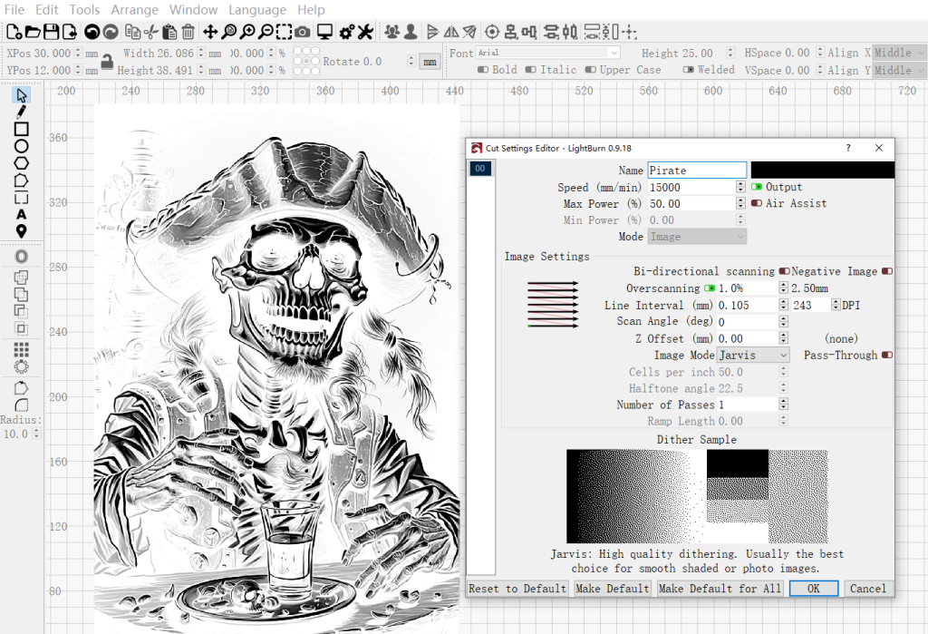The height and width of the screenshot is (634, 928).
Task: Toggle the Overscanning switch
Action: 710,288
